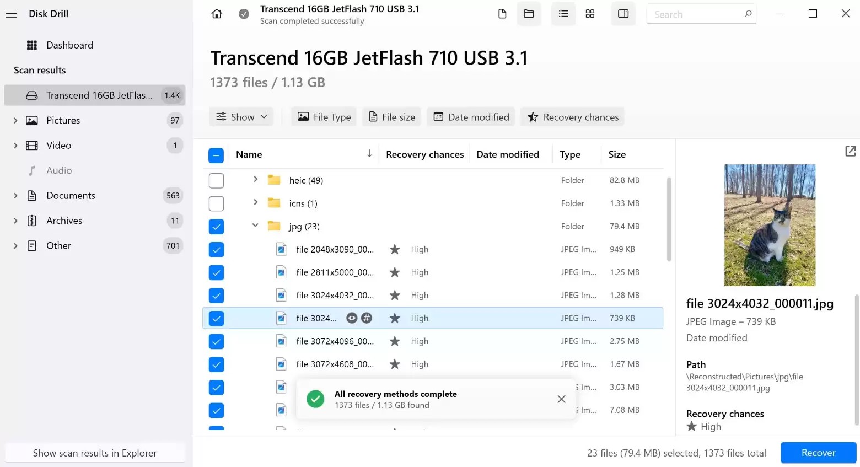Uncheck file 2048x3090 checkbox
The height and width of the screenshot is (467, 860).
(x=216, y=250)
